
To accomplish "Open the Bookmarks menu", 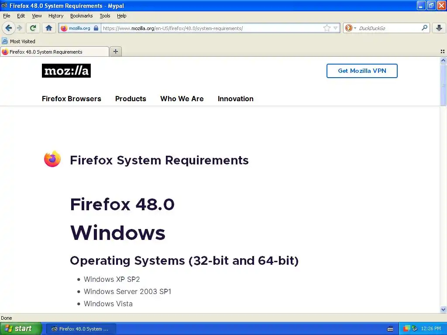I will click(x=81, y=16).
